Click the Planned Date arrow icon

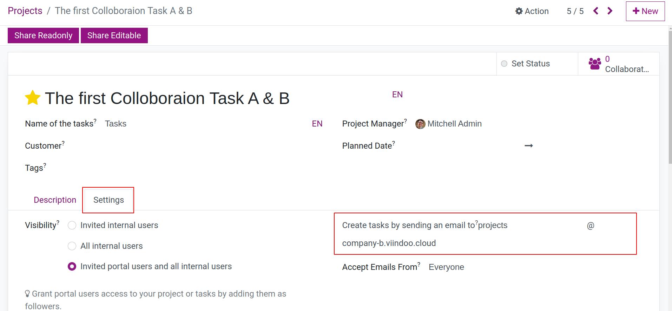point(529,145)
